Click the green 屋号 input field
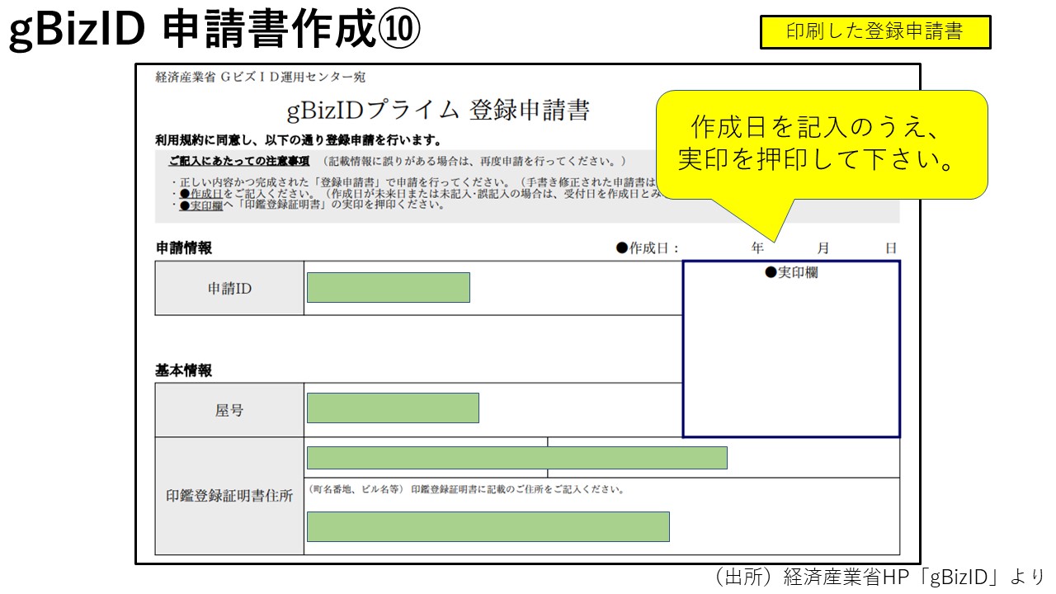This screenshot has height=594, width=1056. 393,408
